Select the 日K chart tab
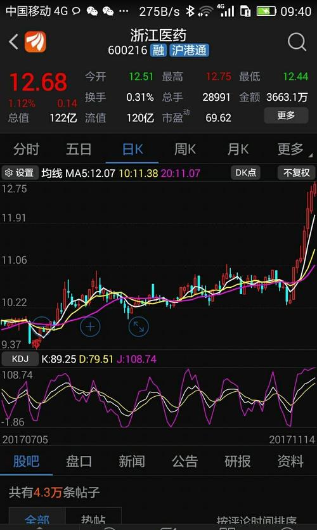The height and width of the screenshot is (530, 317). click(x=132, y=149)
